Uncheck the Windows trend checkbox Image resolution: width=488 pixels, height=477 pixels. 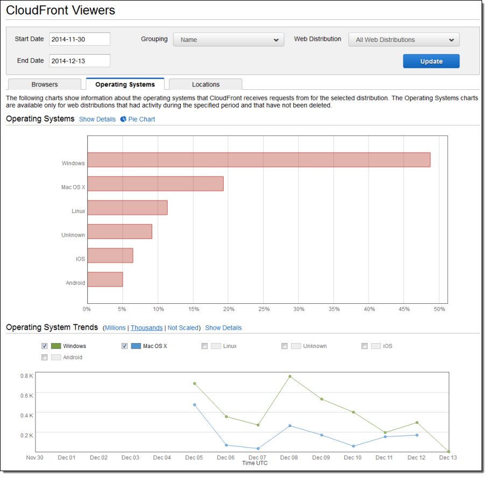(45, 346)
